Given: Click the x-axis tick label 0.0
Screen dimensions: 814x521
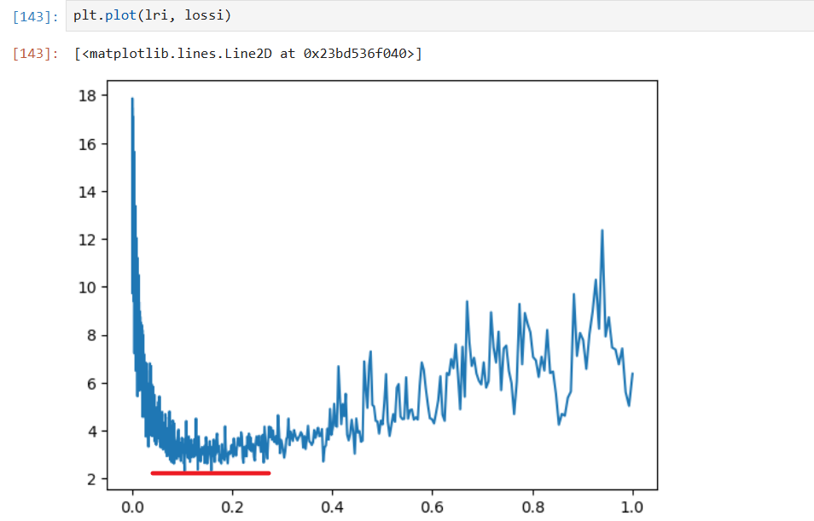Looking at the screenshot, I should (x=132, y=505).
